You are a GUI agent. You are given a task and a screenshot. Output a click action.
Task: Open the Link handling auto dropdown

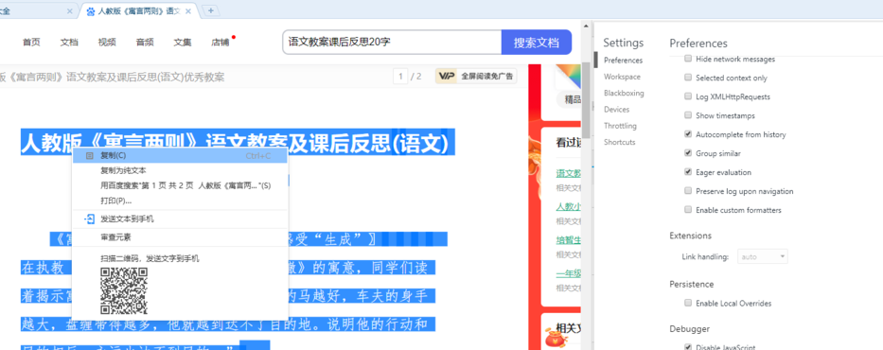pyautogui.click(x=762, y=256)
